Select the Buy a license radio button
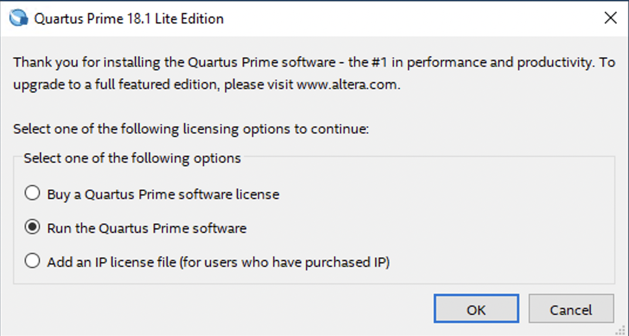Image resolution: width=629 pixels, height=336 pixels. (x=32, y=194)
